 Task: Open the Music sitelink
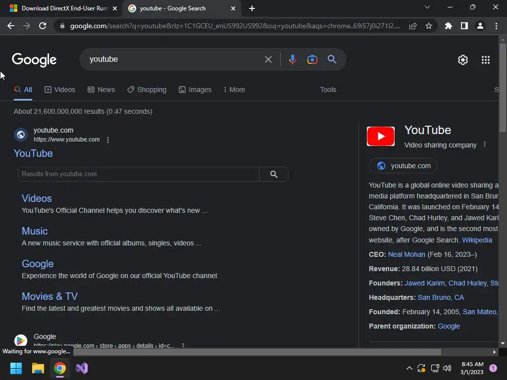tap(35, 231)
